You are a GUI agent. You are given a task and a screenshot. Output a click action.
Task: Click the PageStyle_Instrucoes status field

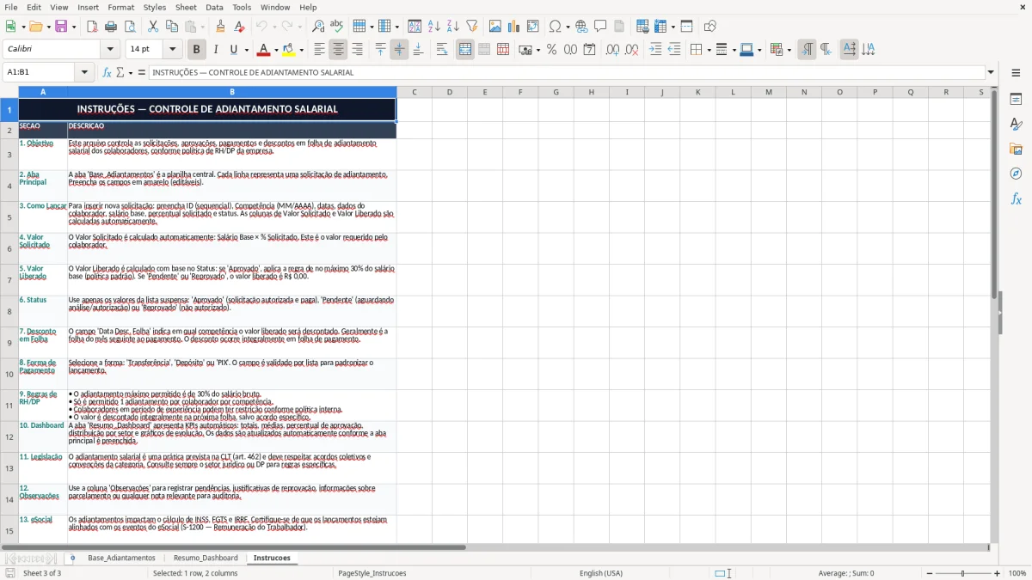tap(372, 573)
